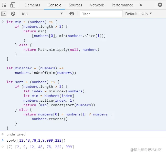The width and height of the screenshot is (166, 156).
Task: Open the Performance tab
Action: click(122, 5)
